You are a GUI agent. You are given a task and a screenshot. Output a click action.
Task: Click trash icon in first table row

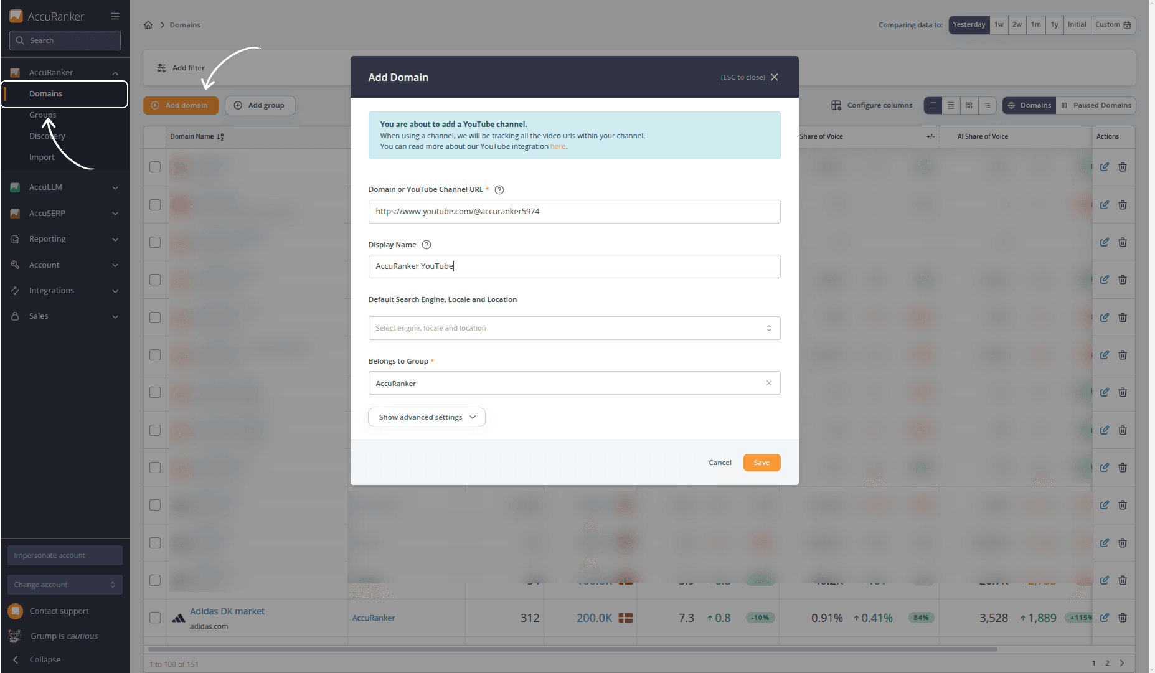coord(1123,167)
